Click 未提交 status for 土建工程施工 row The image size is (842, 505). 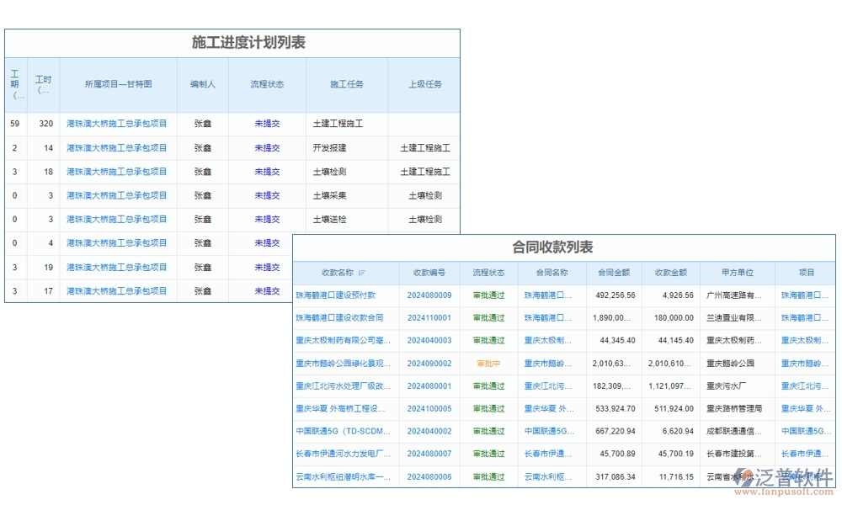click(267, 123)
